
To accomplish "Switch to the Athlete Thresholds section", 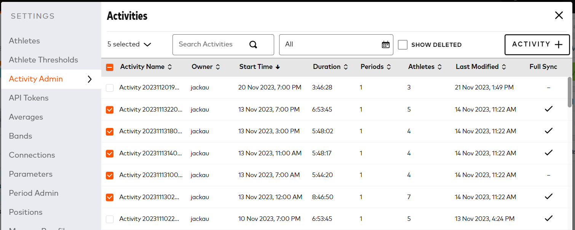I will tap(43, 60).
